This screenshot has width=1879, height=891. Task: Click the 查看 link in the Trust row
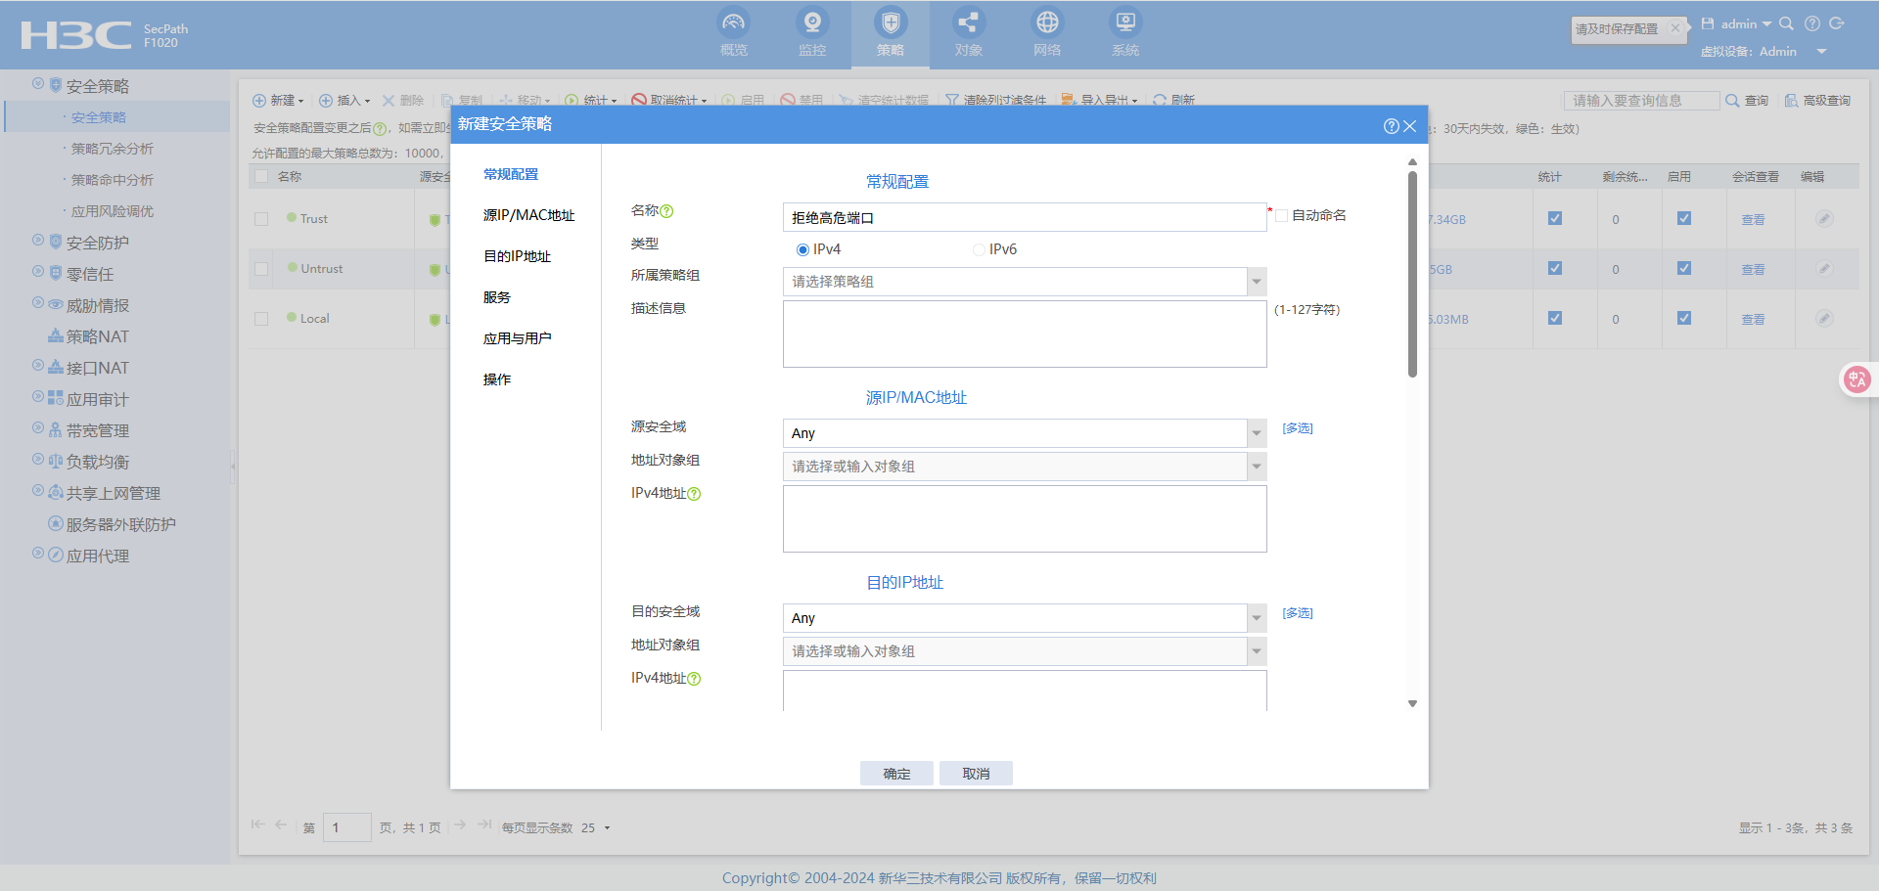point(1753,220)
